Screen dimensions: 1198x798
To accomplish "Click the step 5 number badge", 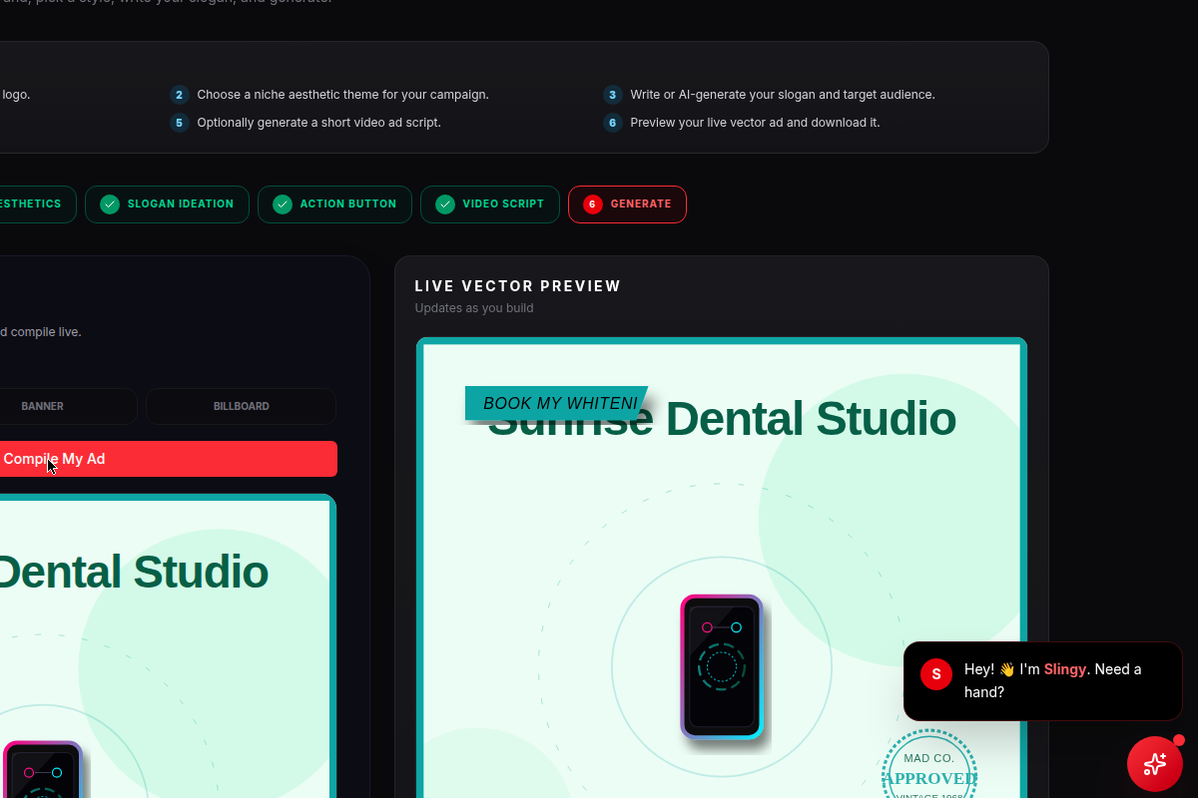I will (179, 123).
